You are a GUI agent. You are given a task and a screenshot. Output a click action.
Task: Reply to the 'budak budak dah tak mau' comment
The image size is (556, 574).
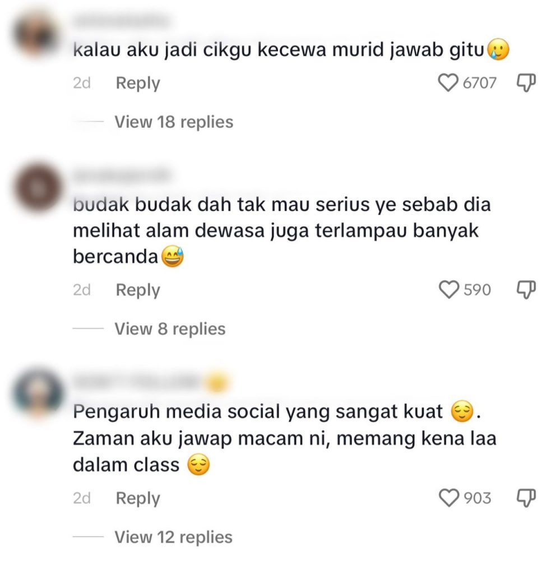coord(138,290)
